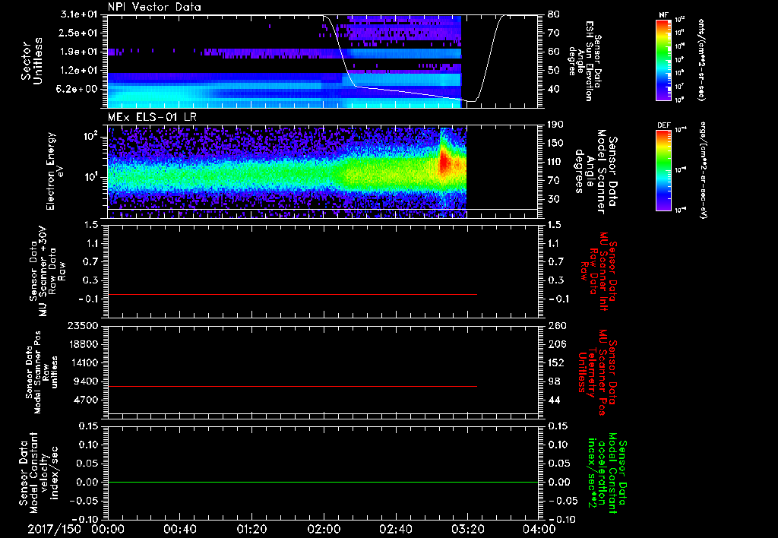
Task: Click the 3.1e+01 sector tick label
Action: tap(79, 15)
